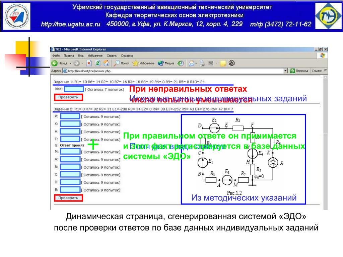Click the ТОЭ department logo
Viewport: 343px width, 257px height.
[x=328, y=16]
